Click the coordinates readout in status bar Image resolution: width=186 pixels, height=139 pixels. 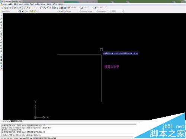[9, 138]
